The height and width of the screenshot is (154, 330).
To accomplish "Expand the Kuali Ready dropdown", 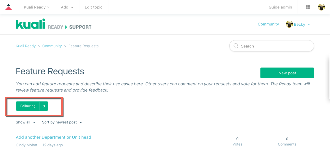I will [x=36, y=7].
